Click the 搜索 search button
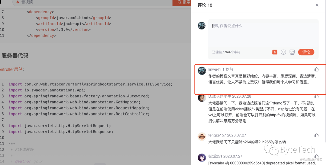This screenshot has width=326, height=165. pyautogui.click(x=182, y=2)
